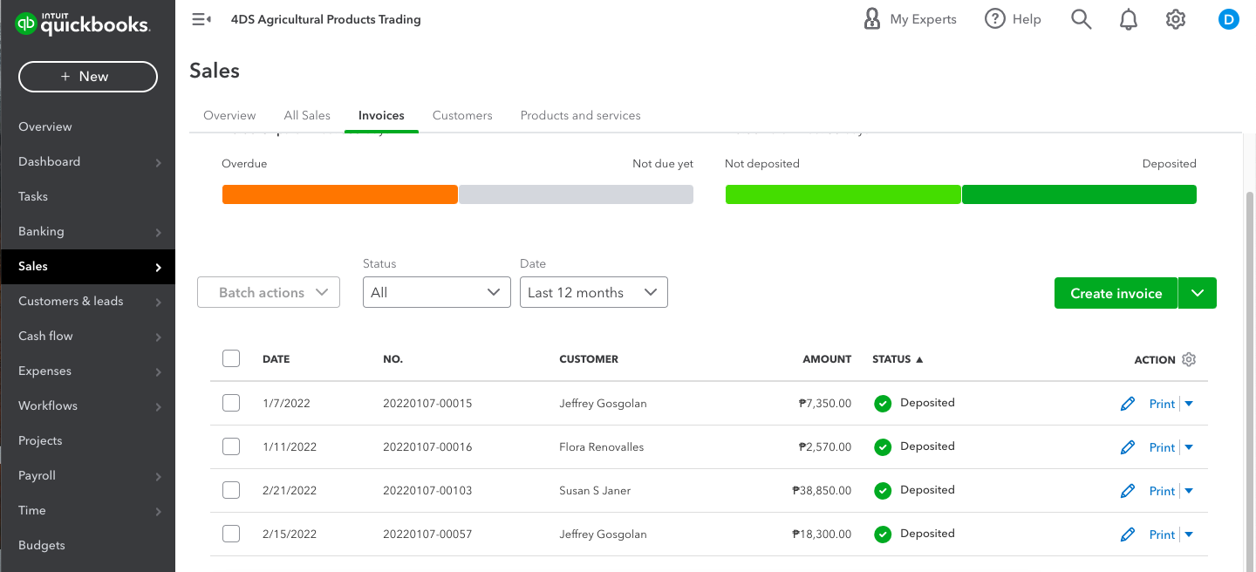The image size is (1256, 572).
Task: Open table column settings gear icon
Action: [1189, 359]
